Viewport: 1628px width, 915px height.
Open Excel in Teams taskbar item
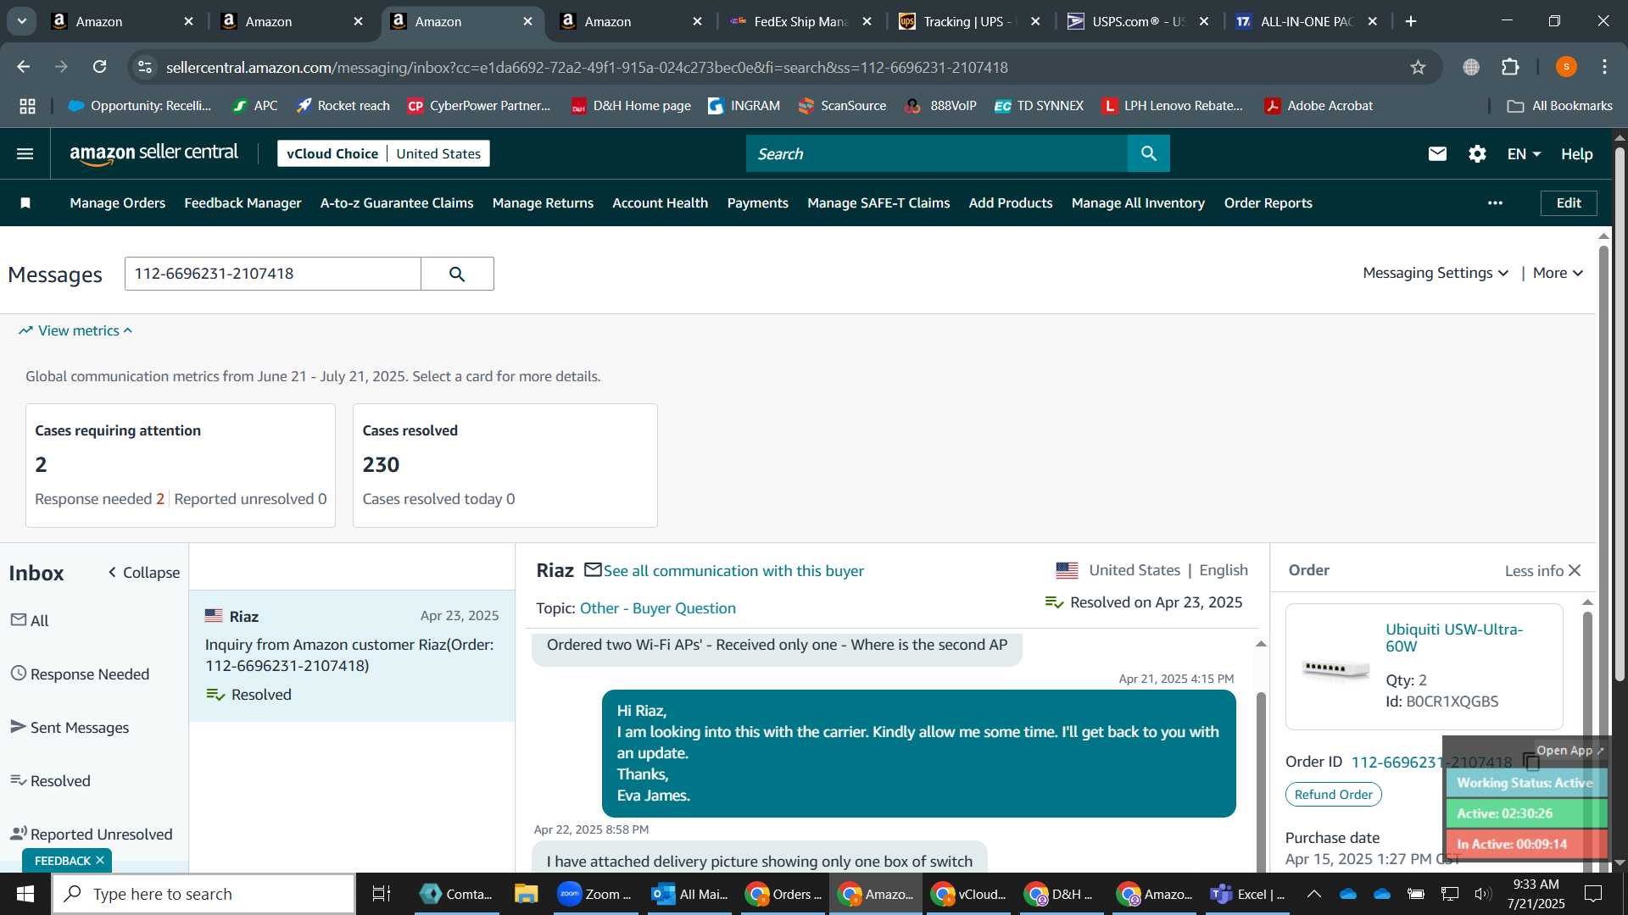coord(1248,894)
